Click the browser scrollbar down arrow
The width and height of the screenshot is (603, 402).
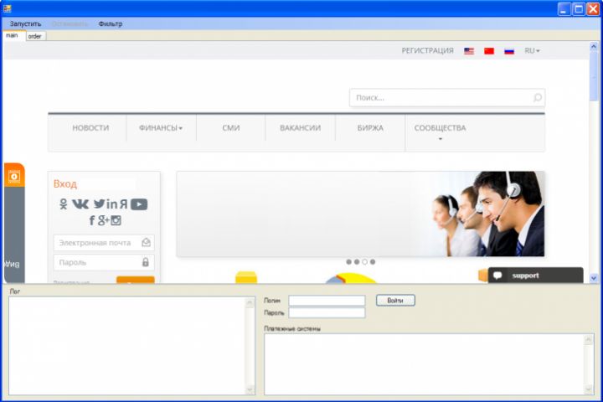pos(594,278)
